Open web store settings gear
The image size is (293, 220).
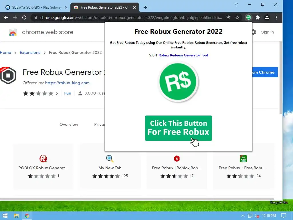pos(254,32)
